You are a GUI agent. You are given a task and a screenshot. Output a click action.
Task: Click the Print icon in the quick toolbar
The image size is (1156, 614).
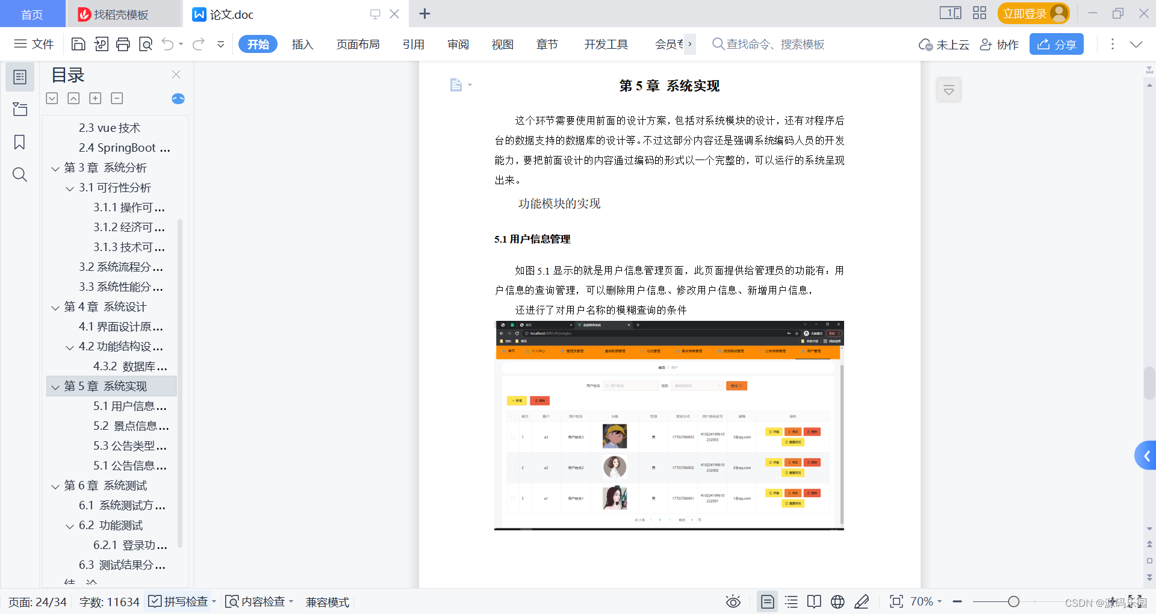point(123,44)
